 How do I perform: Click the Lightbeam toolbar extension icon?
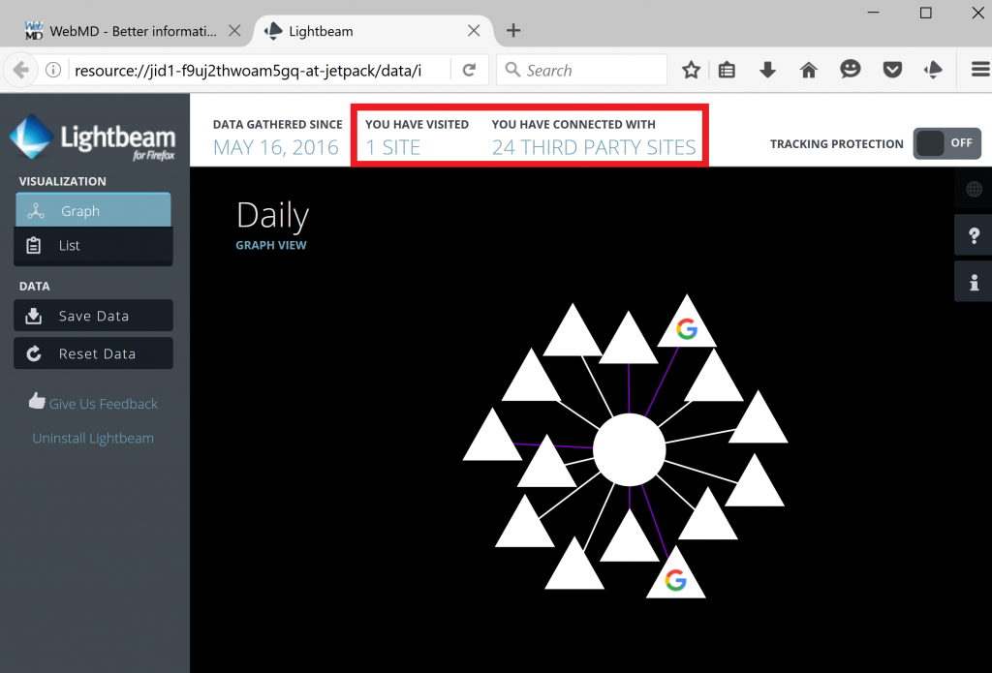click(x=933, y=70)
